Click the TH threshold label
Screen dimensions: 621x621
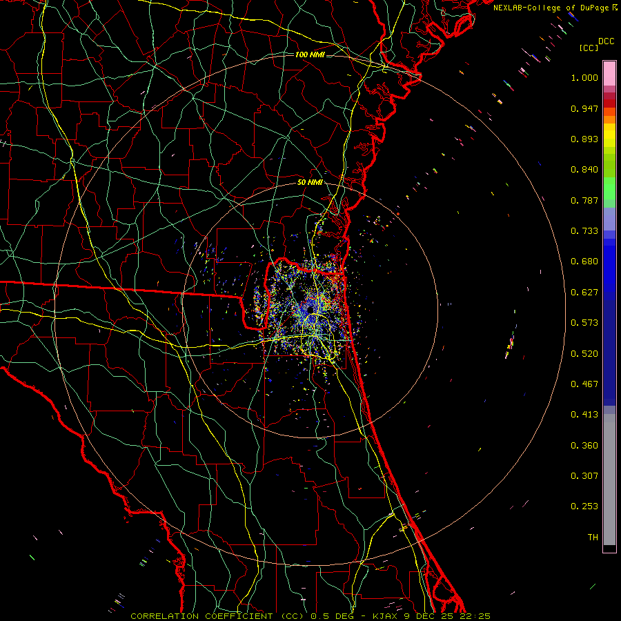tap(593, 538)
